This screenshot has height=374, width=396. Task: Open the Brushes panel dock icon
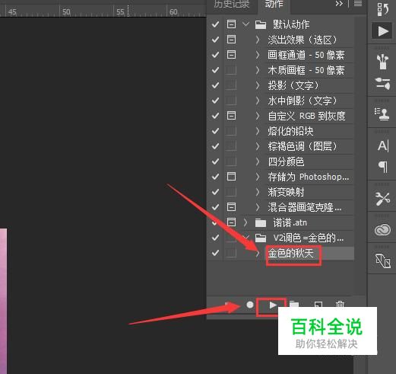pos(382,62)
